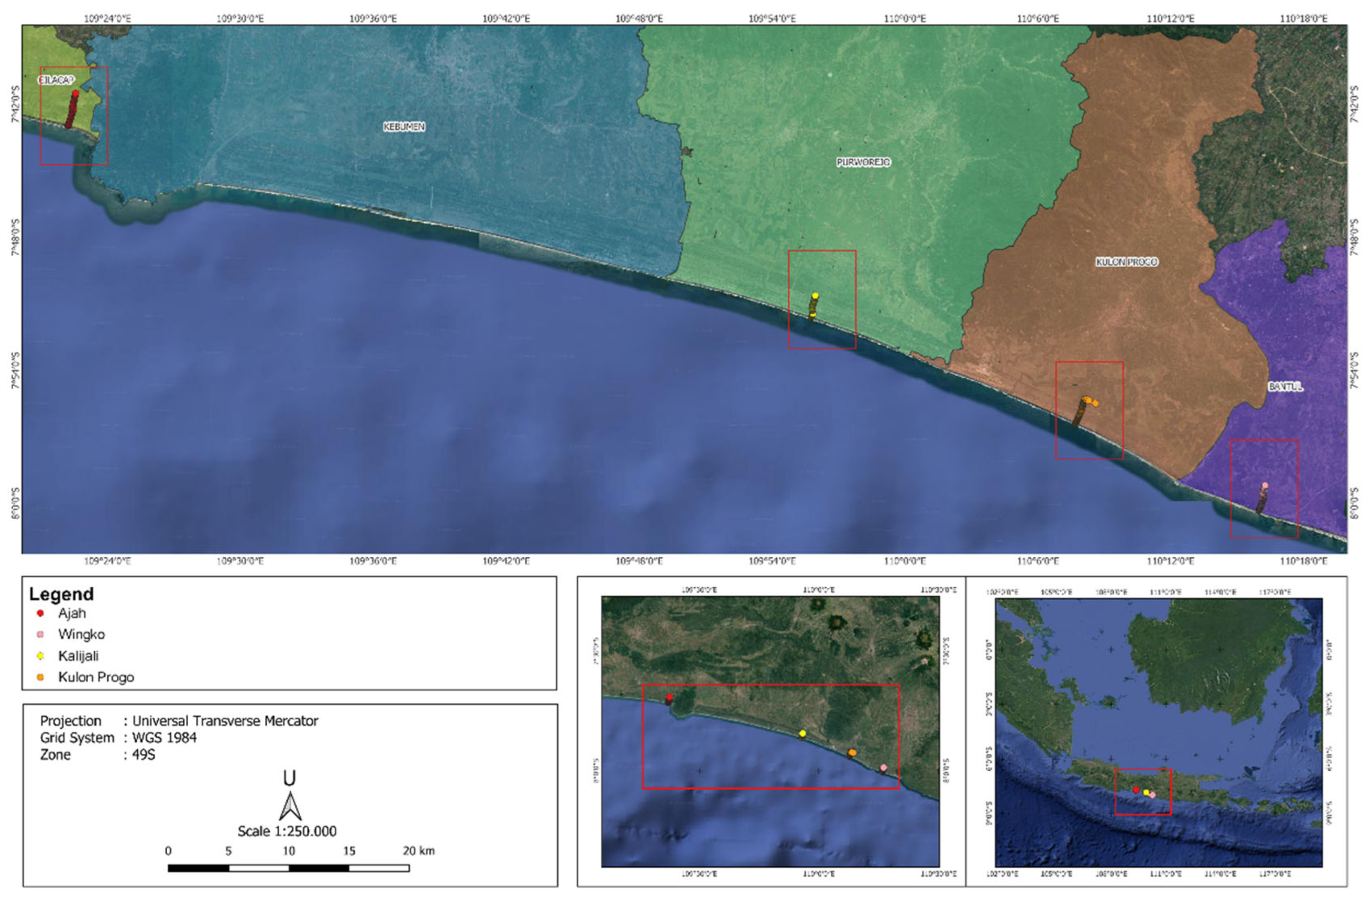Click the Universal Transverse Mercator text
This screenshot has height=904, width=1370.
(225, 721)
